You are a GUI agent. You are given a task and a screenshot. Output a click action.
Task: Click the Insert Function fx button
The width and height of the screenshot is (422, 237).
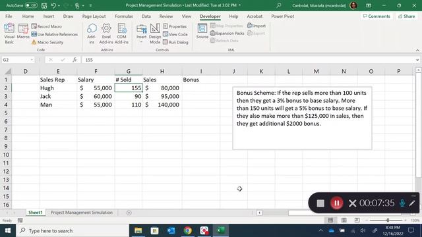[x=75, y=60]
